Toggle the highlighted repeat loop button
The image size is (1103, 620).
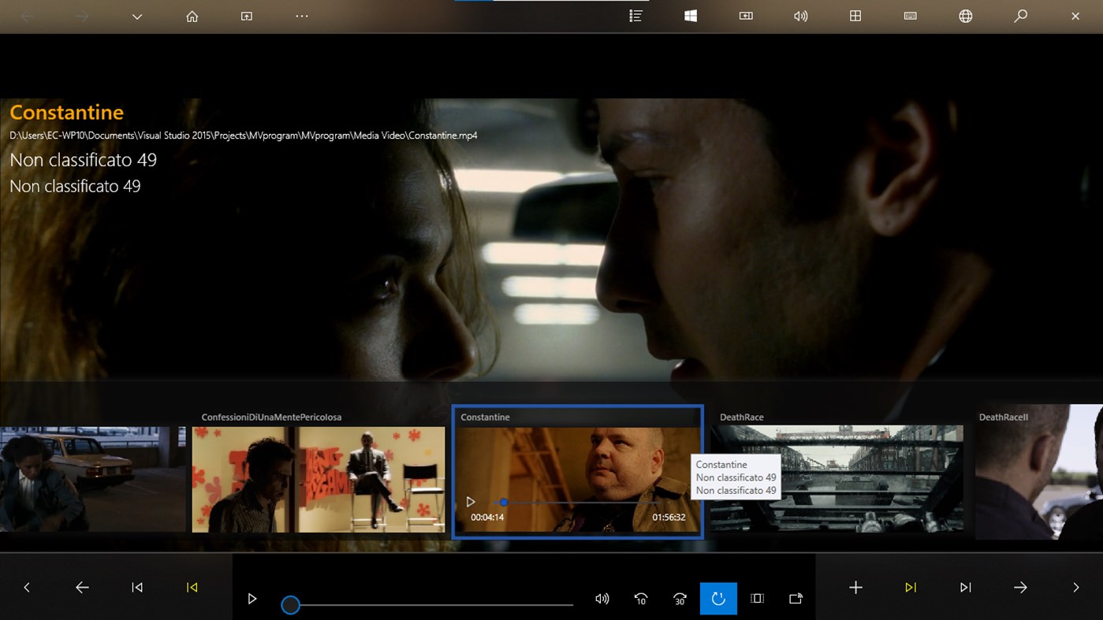(x=718, y=599)
